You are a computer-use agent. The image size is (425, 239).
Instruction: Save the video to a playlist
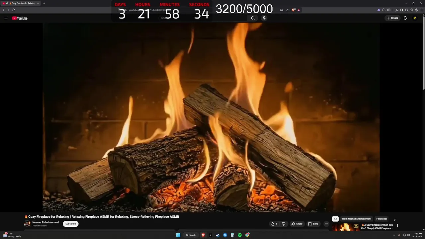[313, 224]
